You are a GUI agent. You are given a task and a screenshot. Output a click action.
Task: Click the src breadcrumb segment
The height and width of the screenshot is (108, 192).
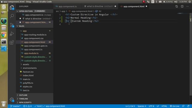pos(57,11)
